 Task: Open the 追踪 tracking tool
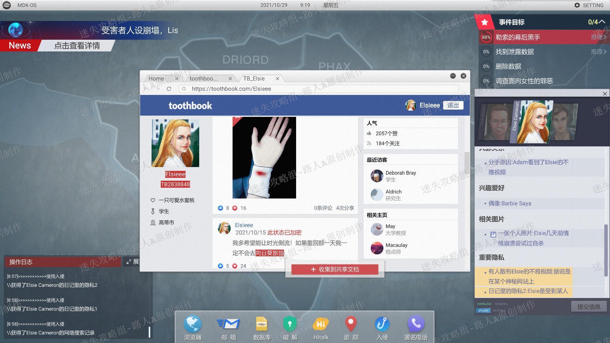tap(351, 327)
